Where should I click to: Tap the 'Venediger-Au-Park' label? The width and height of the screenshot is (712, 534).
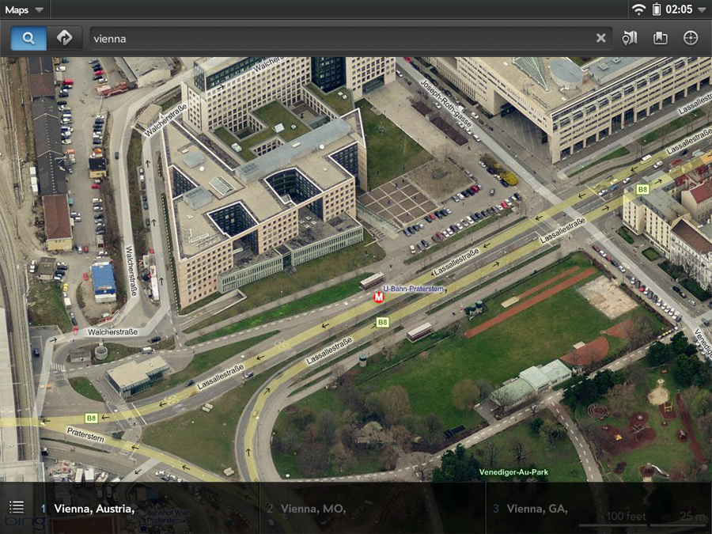coord(513,472)
